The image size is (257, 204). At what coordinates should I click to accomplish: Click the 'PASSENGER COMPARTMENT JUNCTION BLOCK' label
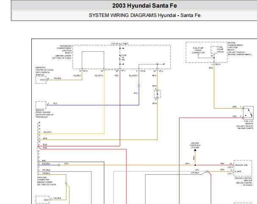pyautogui.click(x=64, y=49)
